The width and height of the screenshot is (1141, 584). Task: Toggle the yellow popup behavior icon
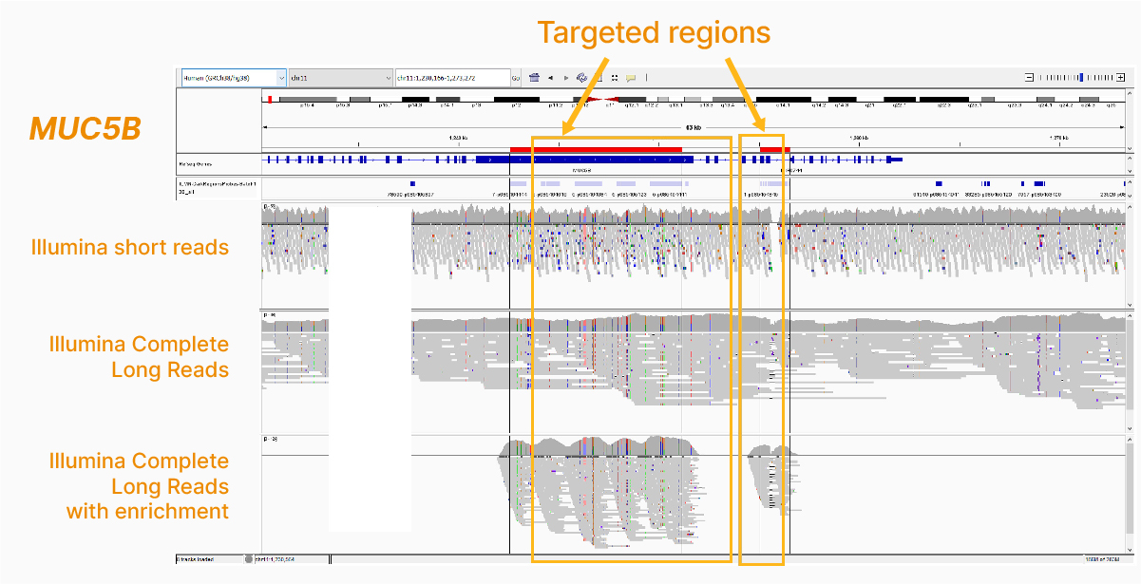pyautogui.click(x=631, y=78)
